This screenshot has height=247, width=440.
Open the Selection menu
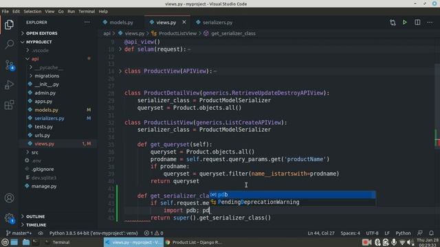[x=32, y=12]
